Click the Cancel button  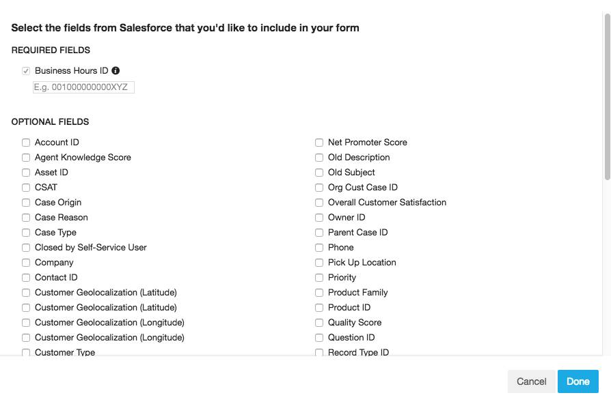531,381
